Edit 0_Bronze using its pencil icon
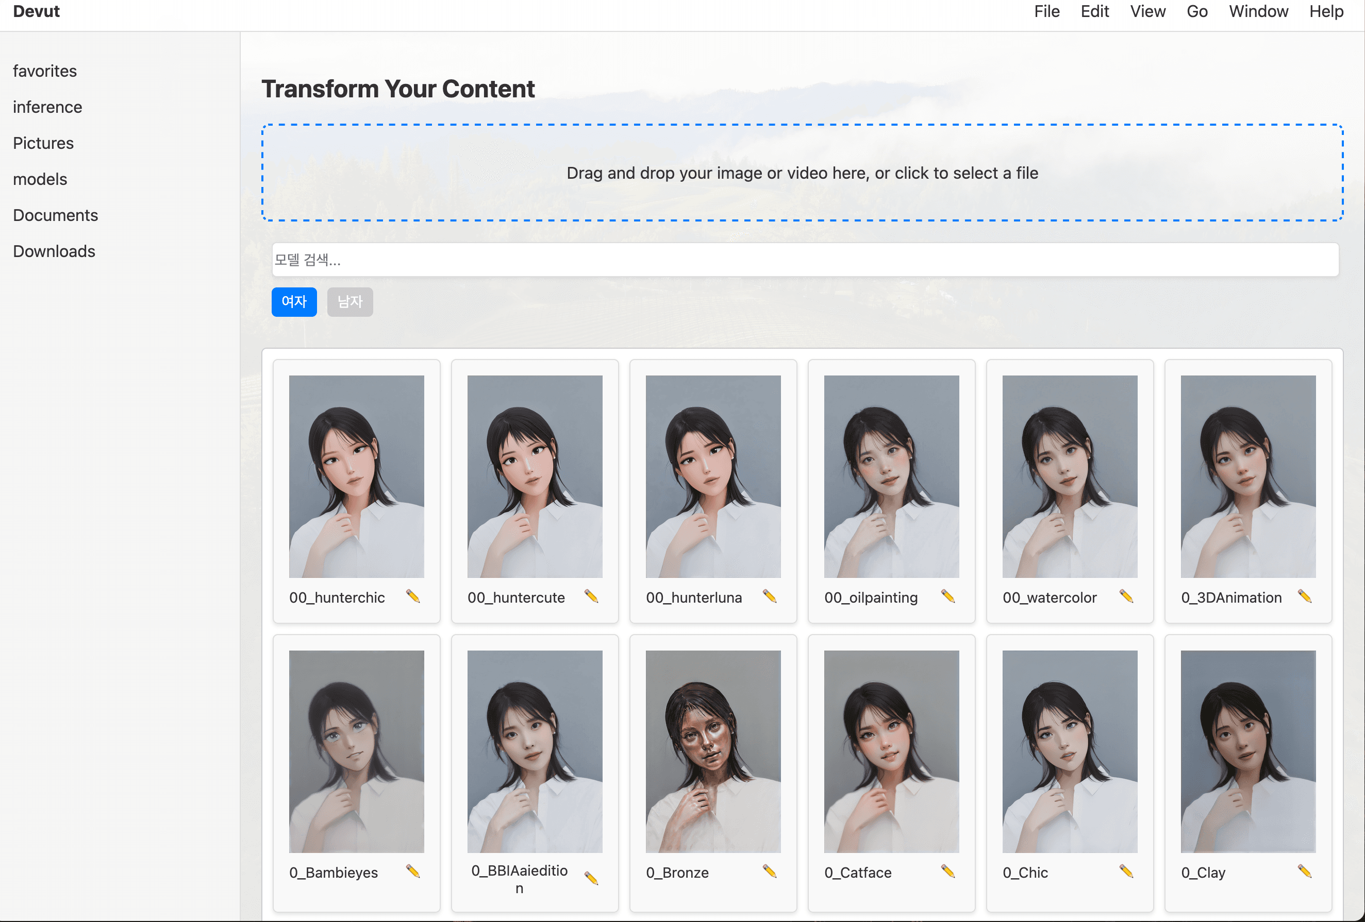 coord(770,872)
